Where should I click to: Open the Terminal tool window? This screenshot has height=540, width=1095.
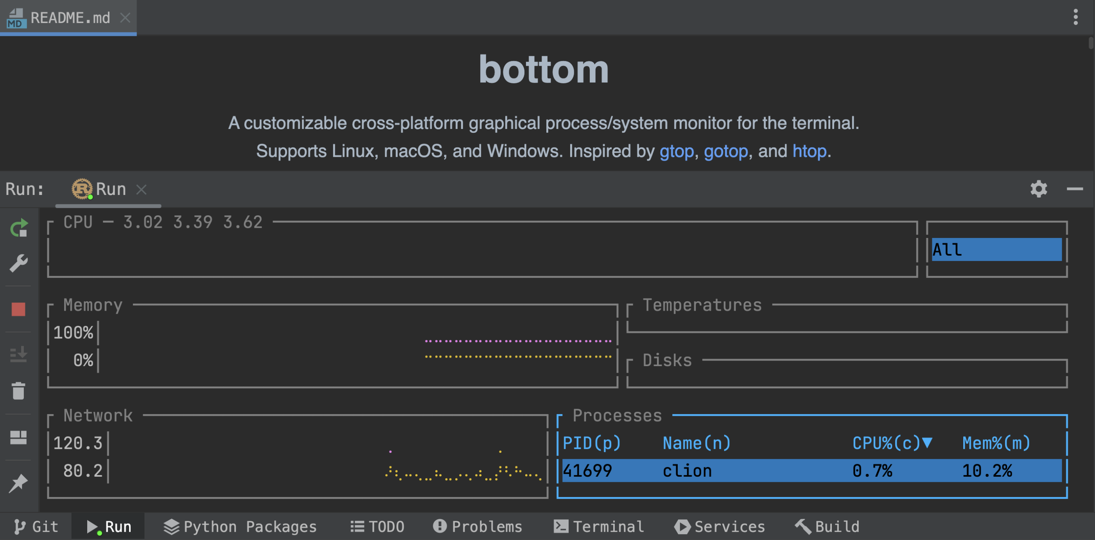[599, 527]
